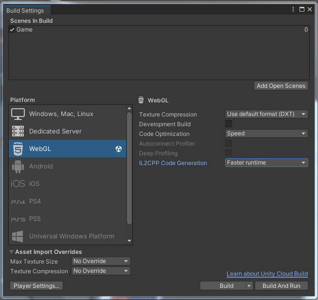Uncheck the Game scene checkbox
Image resolution: width=318 pixels, height=300 pixels.
12,30
